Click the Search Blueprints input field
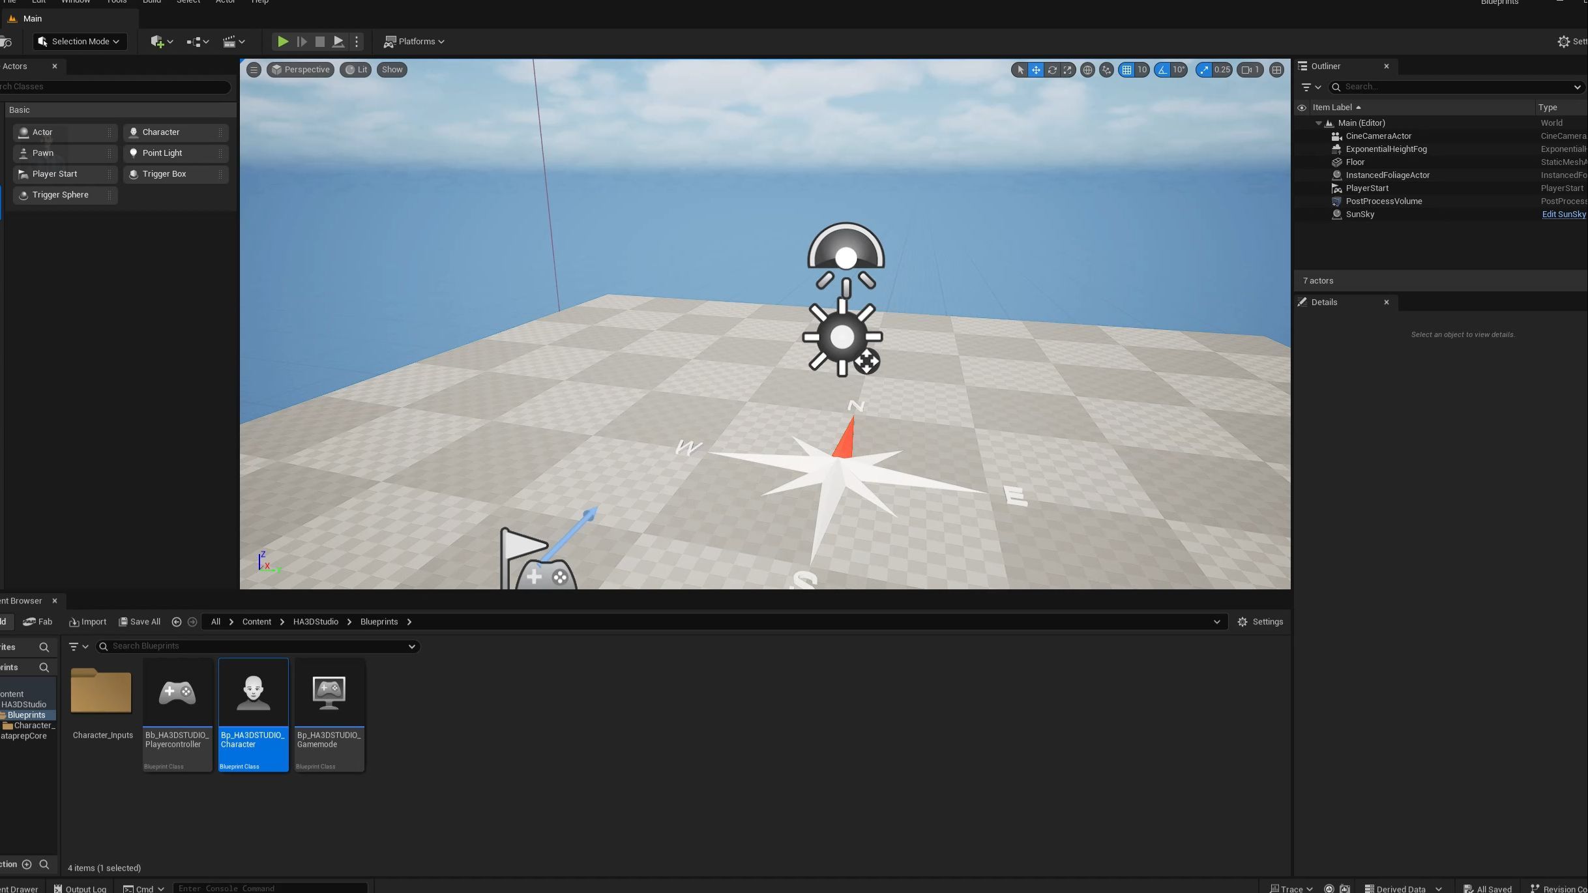The height and width of the screenshot is (893, 1588). pyautogui.click(x=257, y=646)
